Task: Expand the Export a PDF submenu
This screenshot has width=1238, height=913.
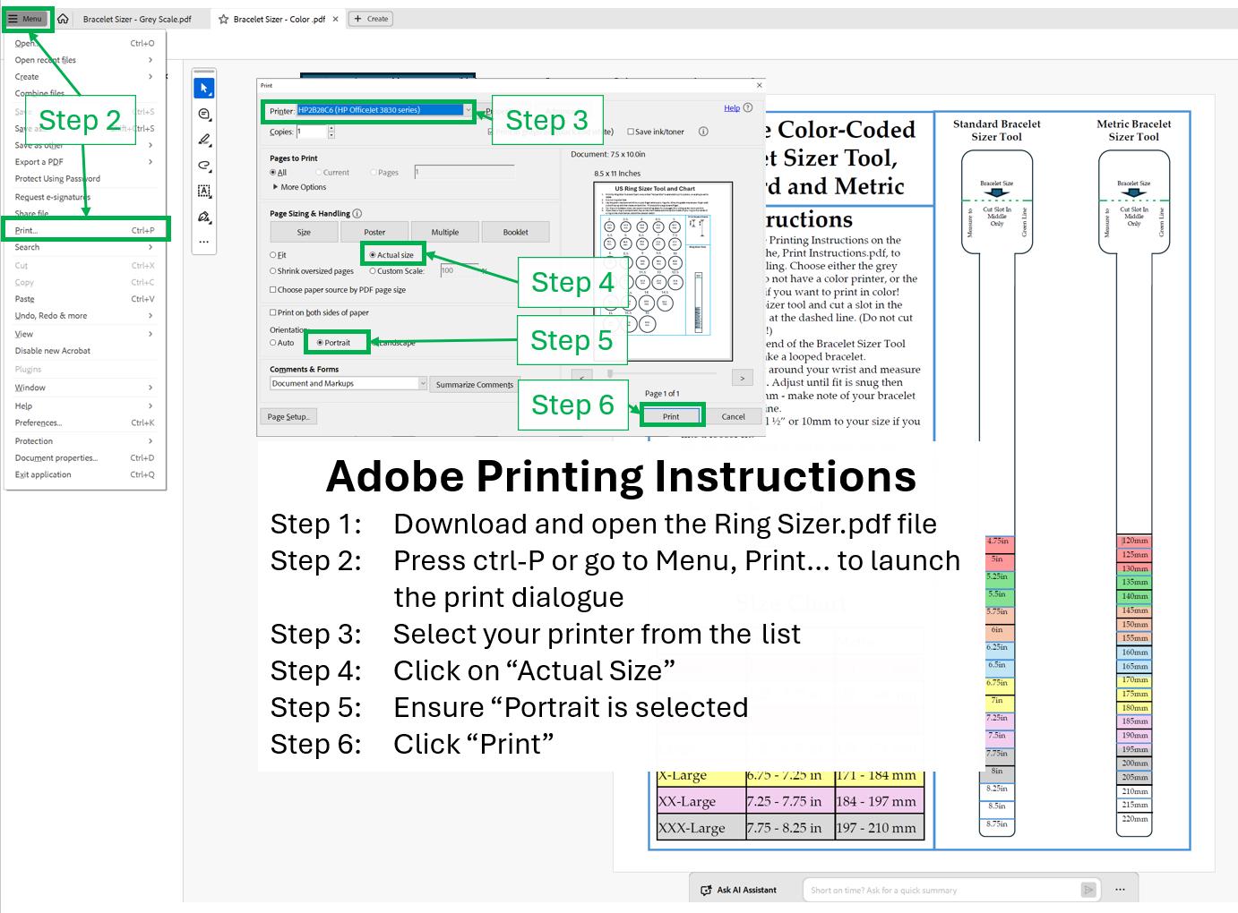Action: 84,162
